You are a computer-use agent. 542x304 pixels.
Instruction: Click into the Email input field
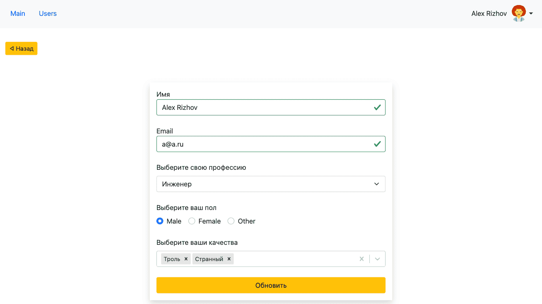click(263, 144)
